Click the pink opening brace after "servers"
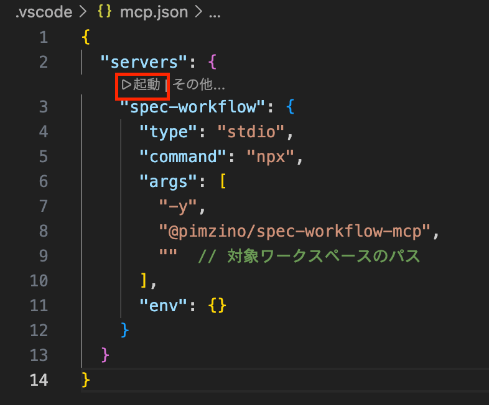This screenshot has height=405, width=489. coord(212,62)
